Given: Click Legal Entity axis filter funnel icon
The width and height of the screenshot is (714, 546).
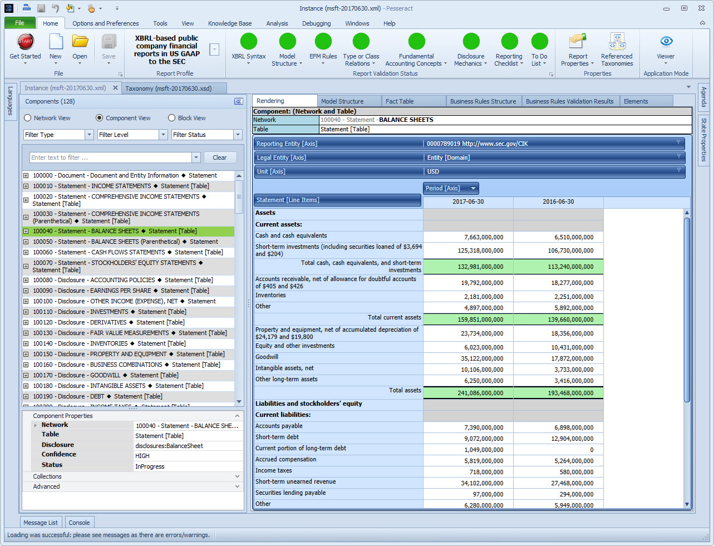Looking at the screenshot, I should [x=678, y=157].
